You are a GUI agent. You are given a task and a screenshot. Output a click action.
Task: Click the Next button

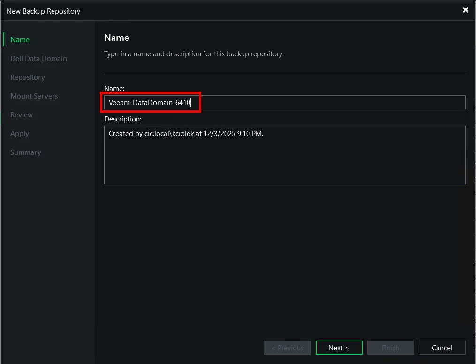pyautogui.click(x=339, y=348)
